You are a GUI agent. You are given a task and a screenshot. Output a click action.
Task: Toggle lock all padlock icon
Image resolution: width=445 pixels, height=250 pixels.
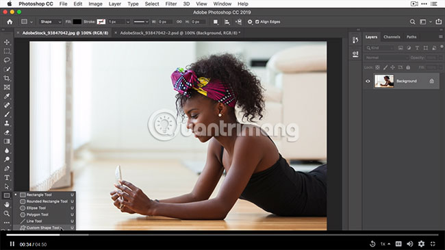tap(408, 68)
